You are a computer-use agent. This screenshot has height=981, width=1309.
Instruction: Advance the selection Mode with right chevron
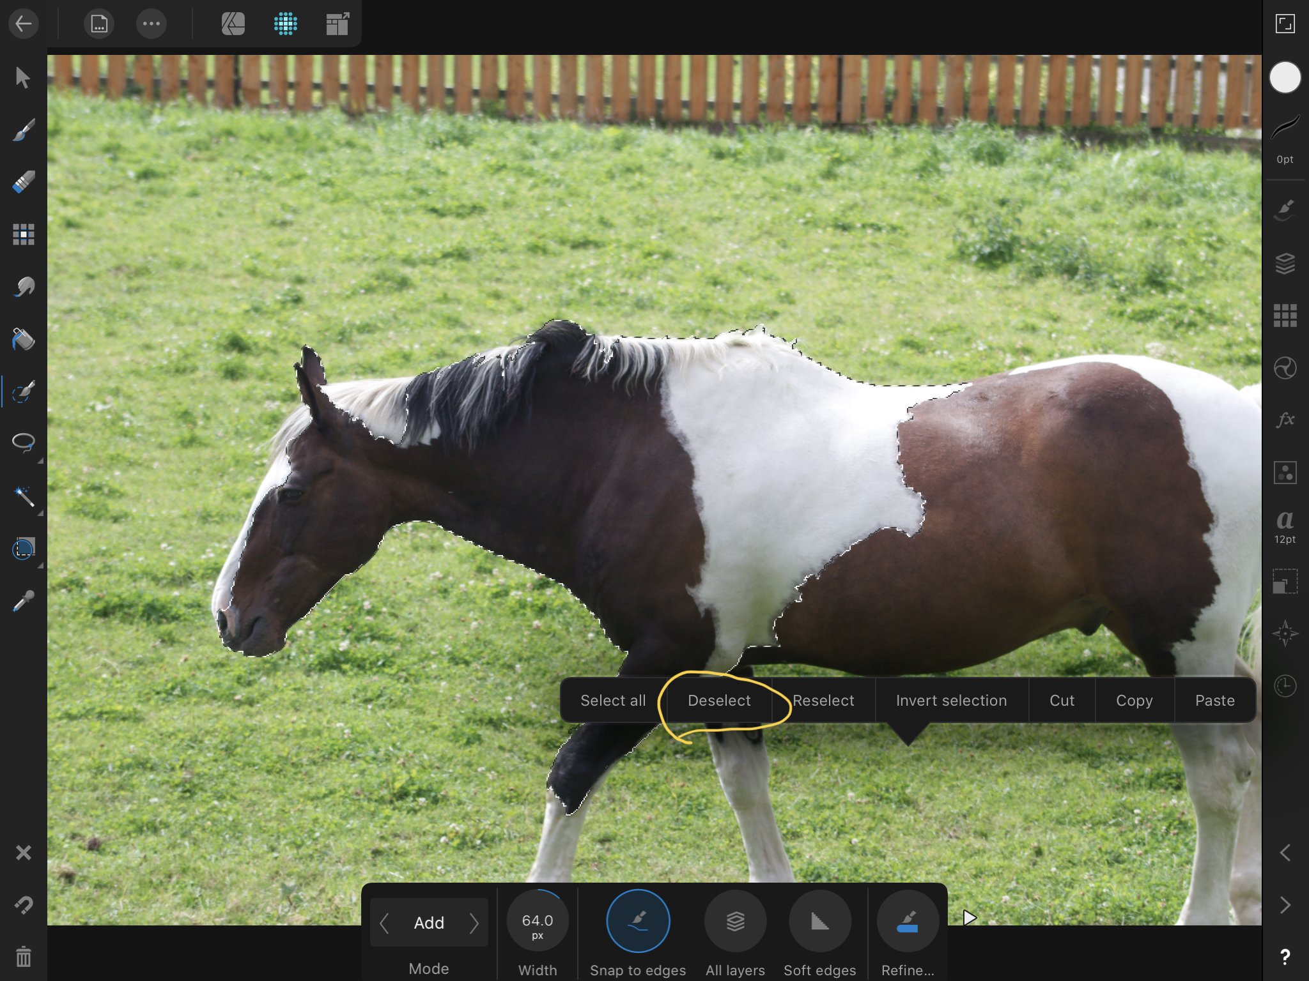coord(475,922)
